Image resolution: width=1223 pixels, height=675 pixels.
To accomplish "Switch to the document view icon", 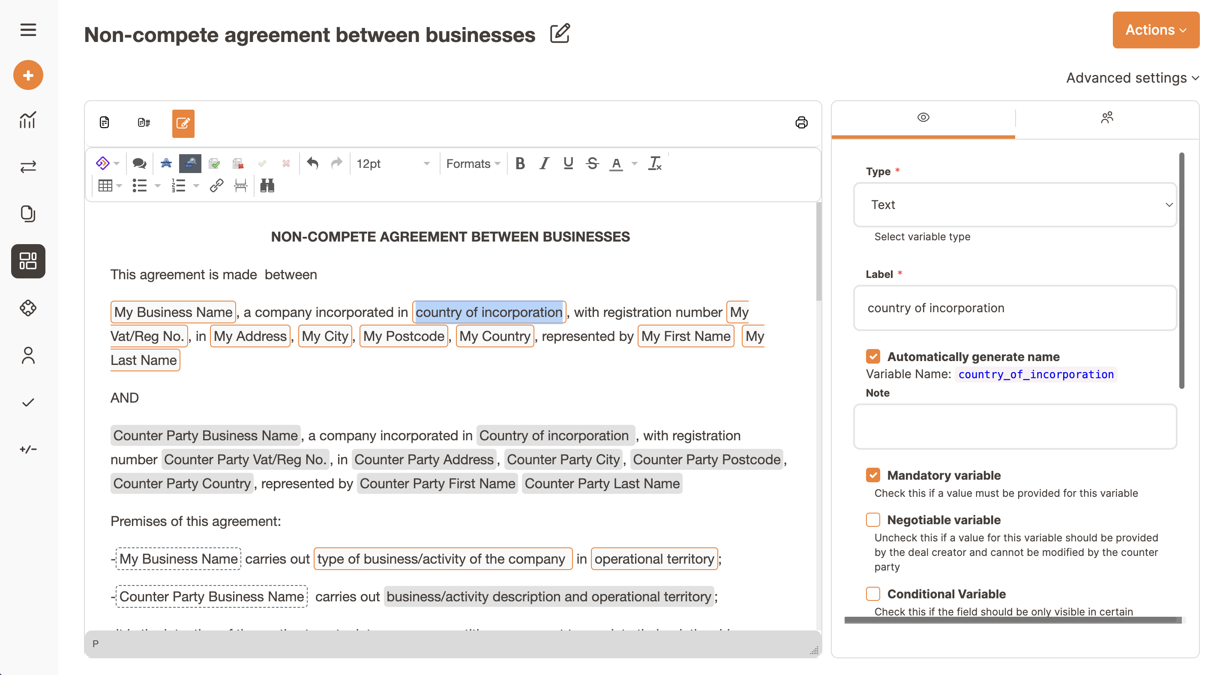I will click(x=105, y=122).
